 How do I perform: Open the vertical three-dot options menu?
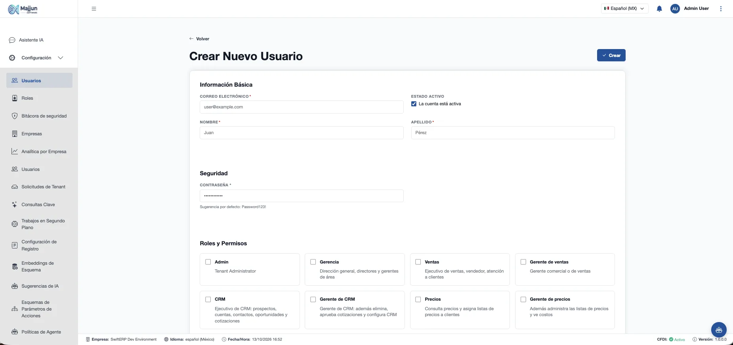click(721, 9)
